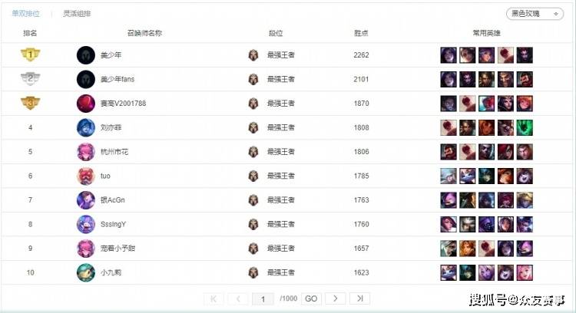Jump to the last page
This screenshot has width=576, height=313.
click(360, 298)
